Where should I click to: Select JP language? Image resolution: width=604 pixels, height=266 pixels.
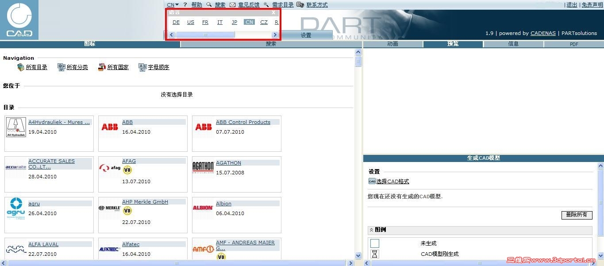(x=235, y=22)
